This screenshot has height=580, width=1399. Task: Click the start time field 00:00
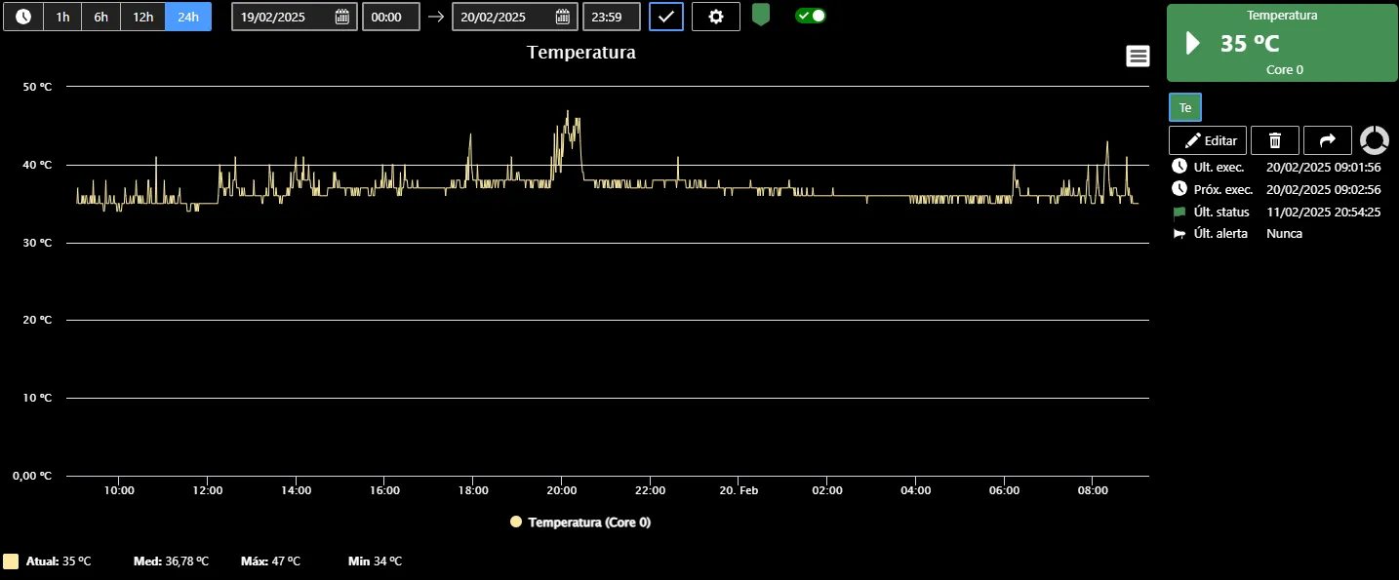coord(391,17)
